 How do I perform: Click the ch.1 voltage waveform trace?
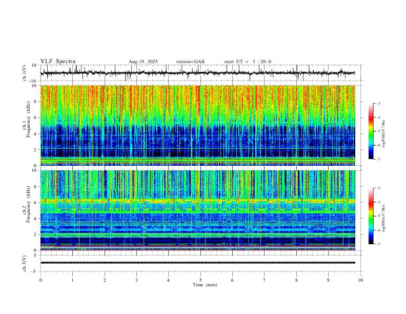[x=198, y=73]
